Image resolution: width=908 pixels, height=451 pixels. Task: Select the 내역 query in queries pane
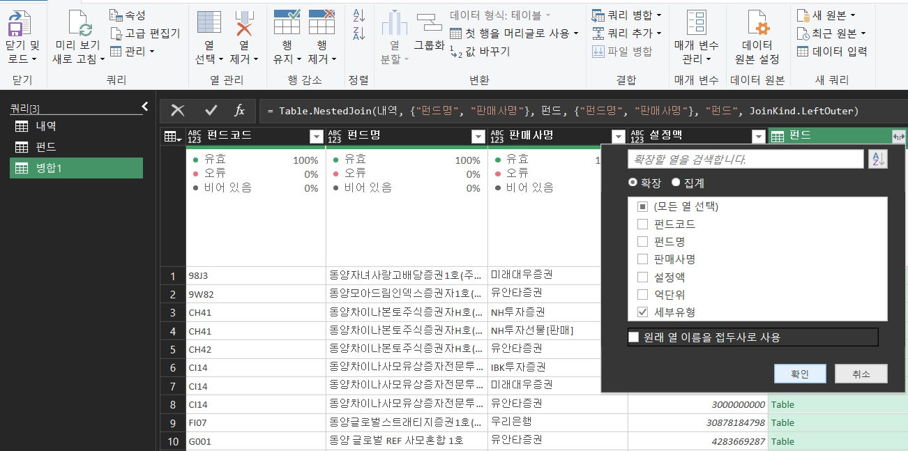tap(46, 126)
